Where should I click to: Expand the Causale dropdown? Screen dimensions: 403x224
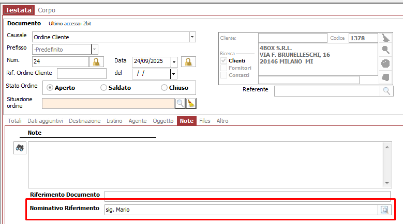(192, 37)
